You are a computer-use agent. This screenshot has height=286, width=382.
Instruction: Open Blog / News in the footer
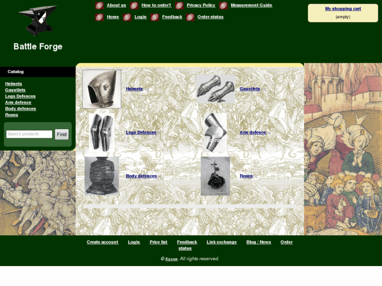click(259, 242)
